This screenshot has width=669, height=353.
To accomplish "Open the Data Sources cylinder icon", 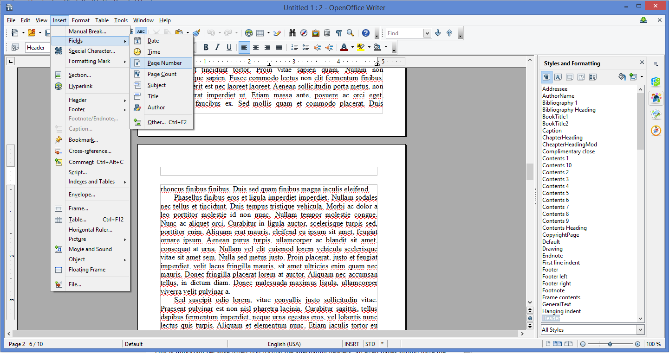I will click(x=327, y=33).
